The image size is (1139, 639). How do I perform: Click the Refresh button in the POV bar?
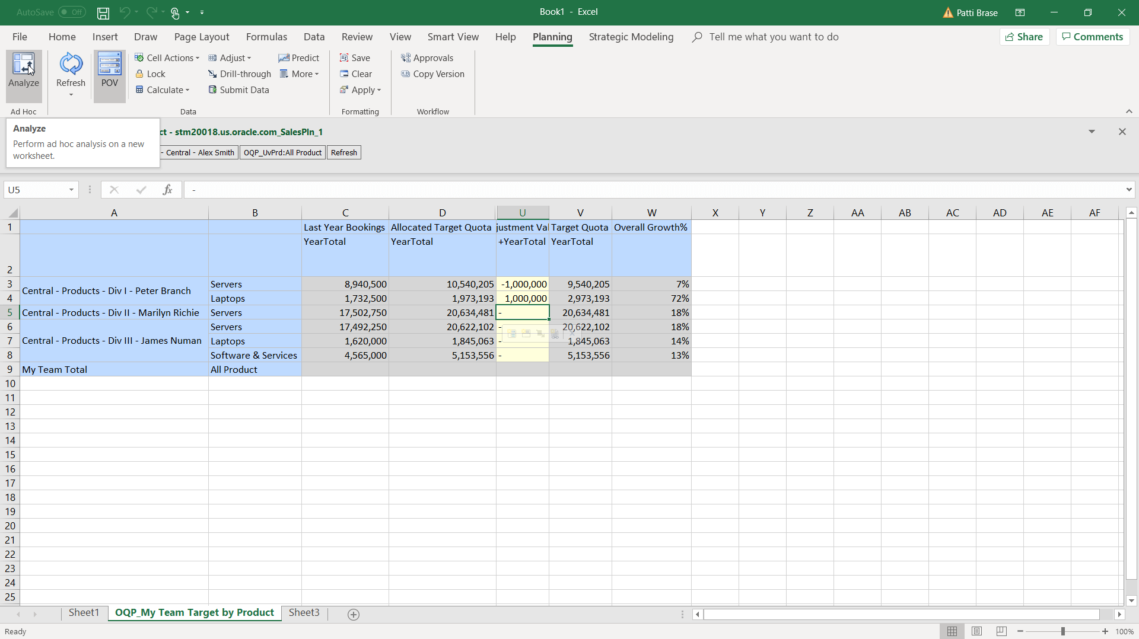click(x=343, y=152)
